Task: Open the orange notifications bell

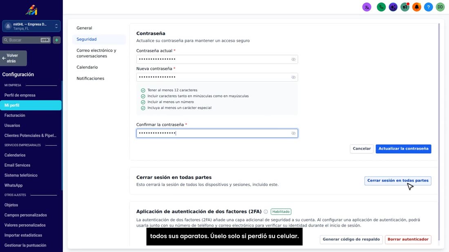Action: point(417,7)
